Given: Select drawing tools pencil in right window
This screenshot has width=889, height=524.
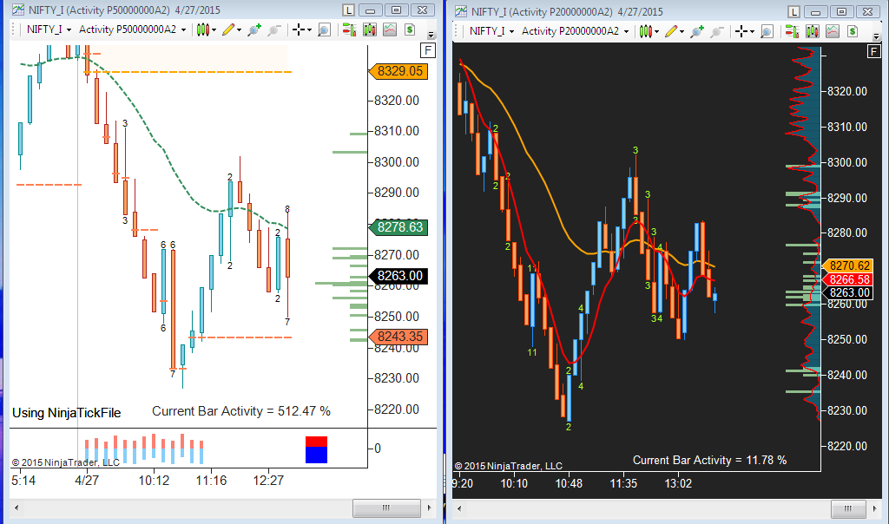Looking at the screenshot, I should click(671, 31).
